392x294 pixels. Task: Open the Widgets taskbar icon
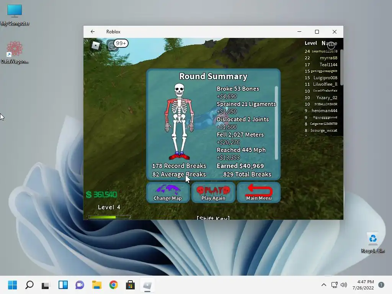pos(63,285)
